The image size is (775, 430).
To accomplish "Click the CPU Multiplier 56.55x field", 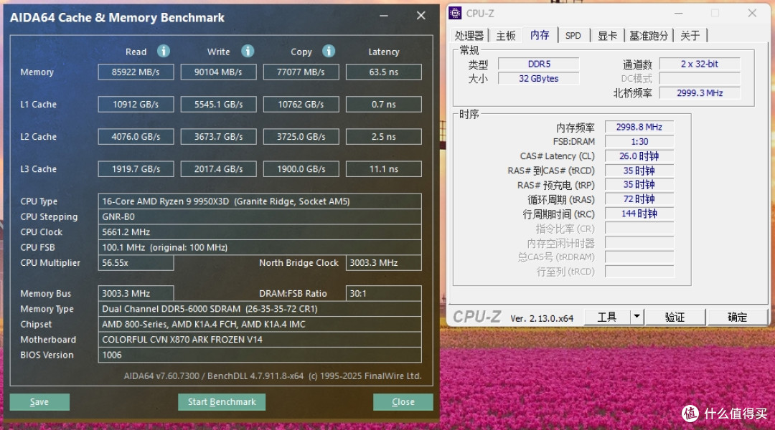I will coord(136,262).
